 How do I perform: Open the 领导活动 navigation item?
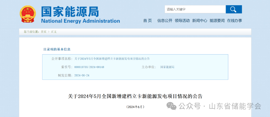(182, 21)
